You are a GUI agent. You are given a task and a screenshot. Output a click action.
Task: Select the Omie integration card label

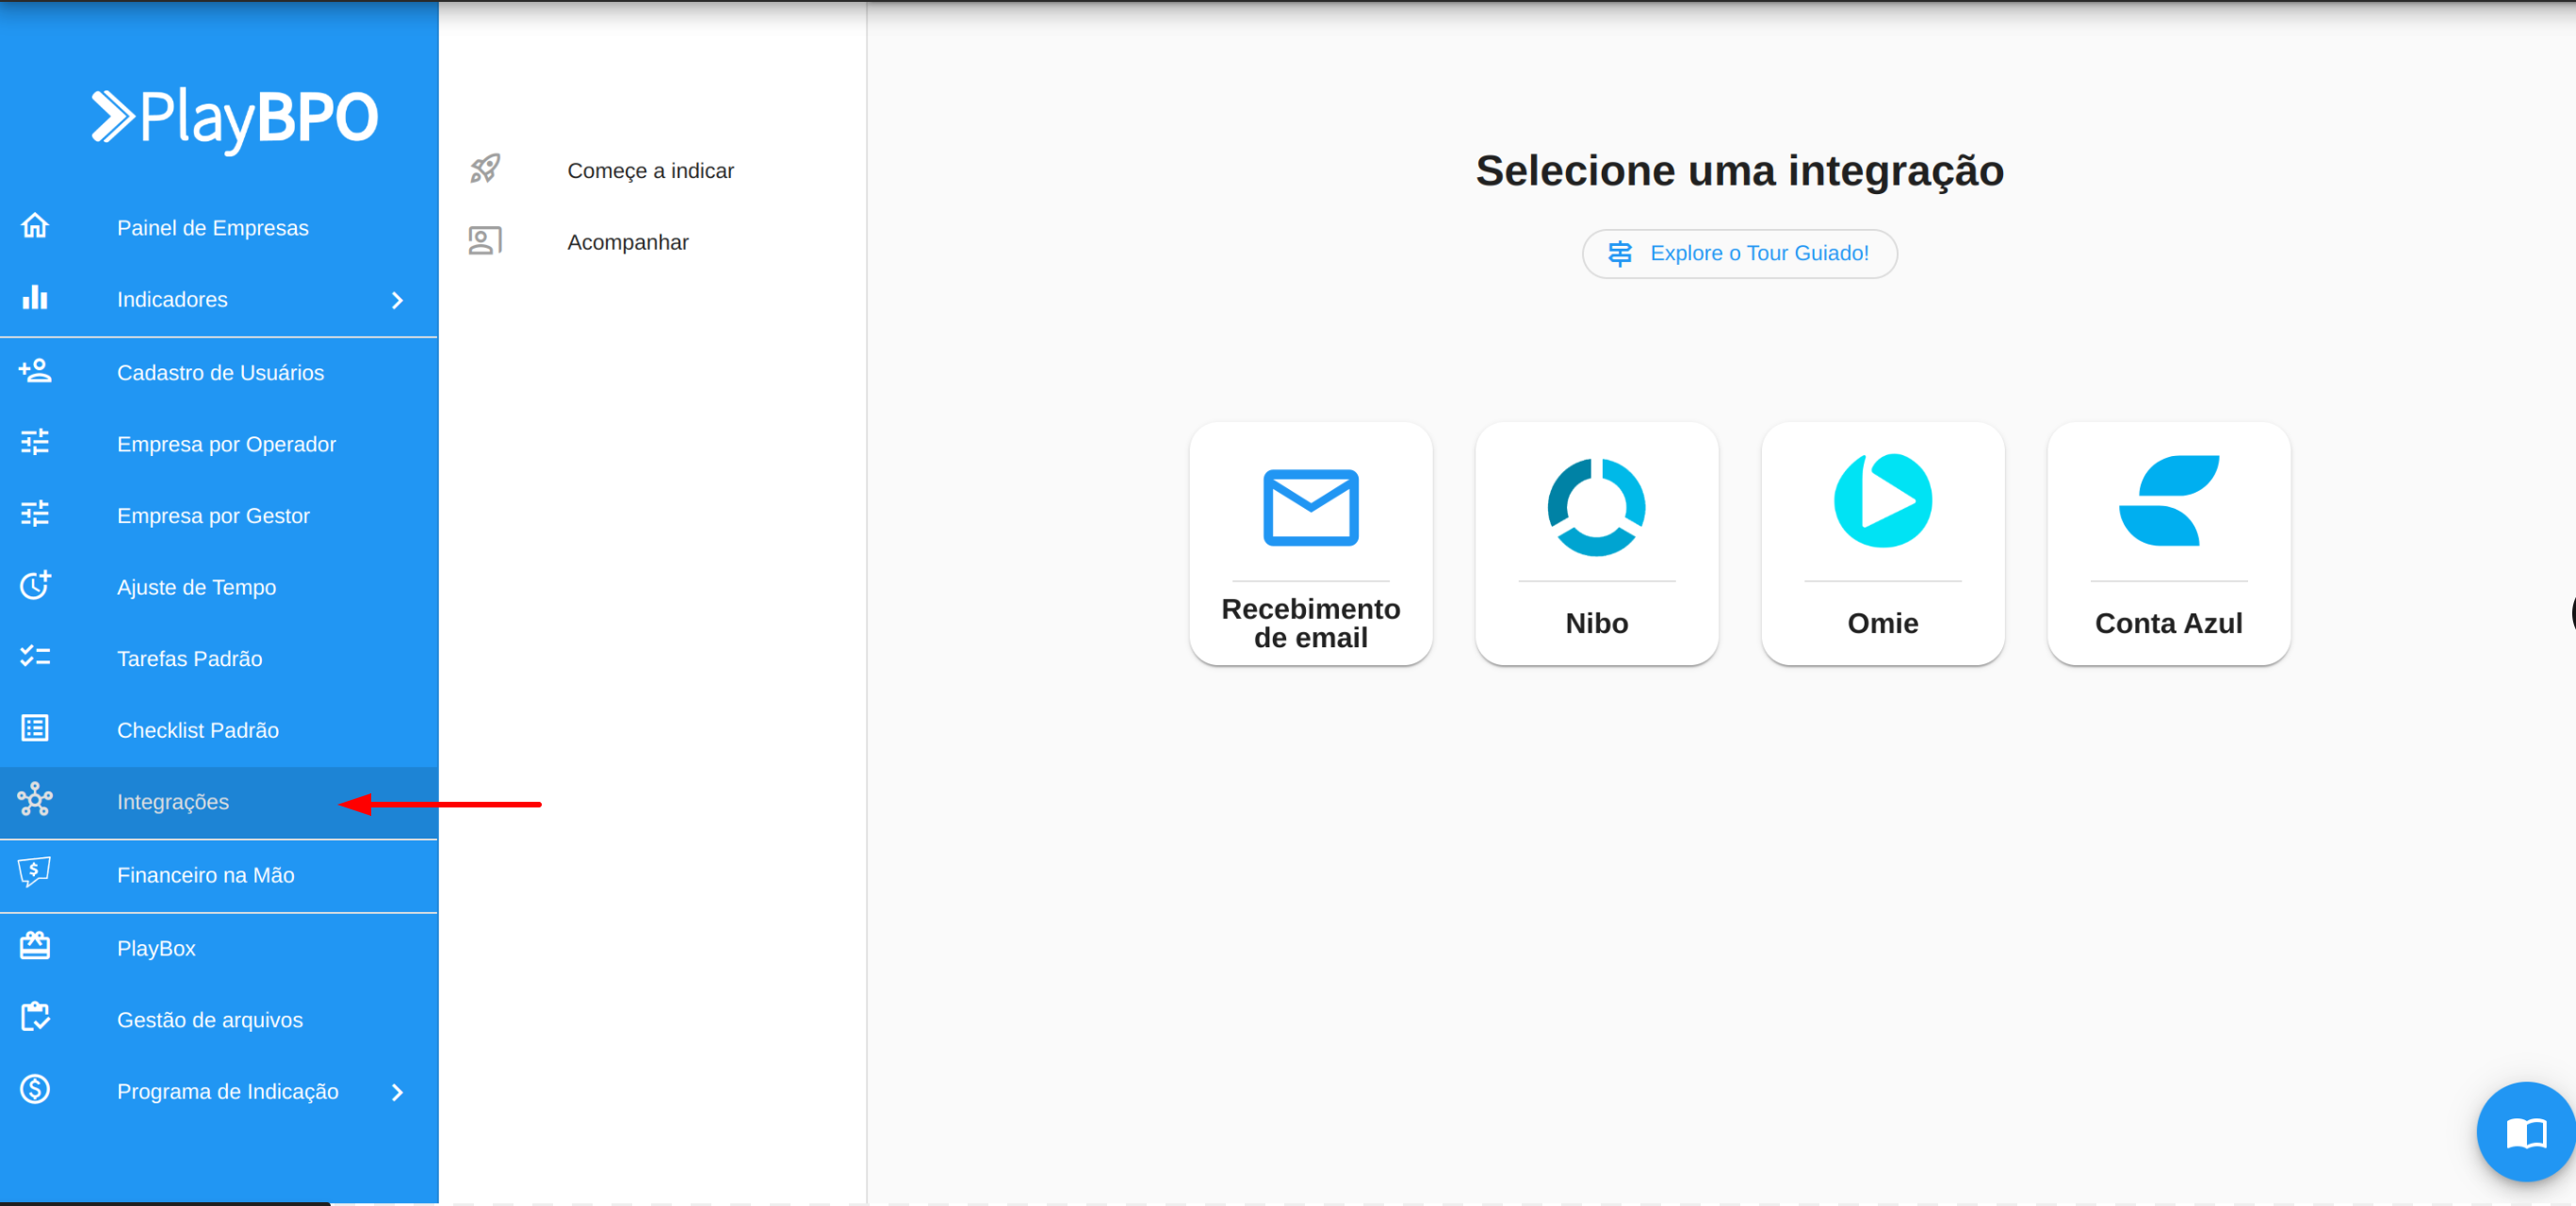(1882, 624)
